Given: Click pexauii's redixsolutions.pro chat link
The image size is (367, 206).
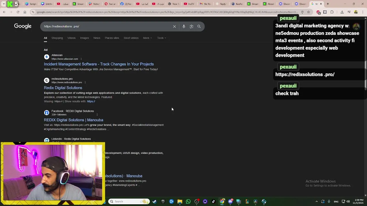Looking at the screenshot, I should (305, 74).
